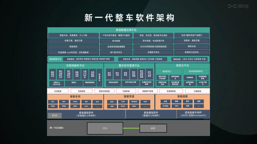Click the ellipsis box under 智能座舱
The image size is (257, 144).
[x=199, y=106]
